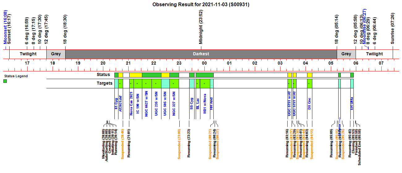Click hour label 17 on time axis
This screenshot has height=173, width=402.
(27, 63)
